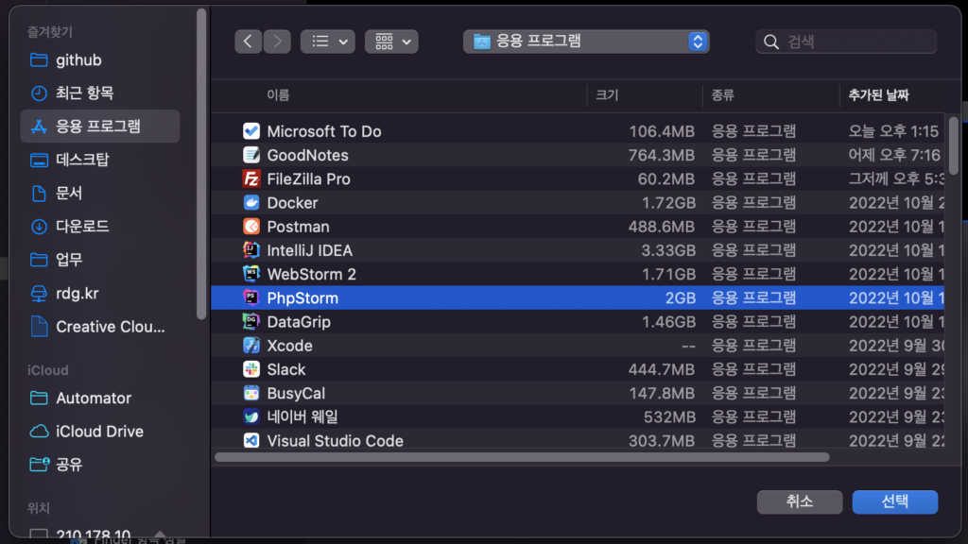
Task: Click the vertical scrollbar of file list
Action: (x=954, y=145)
